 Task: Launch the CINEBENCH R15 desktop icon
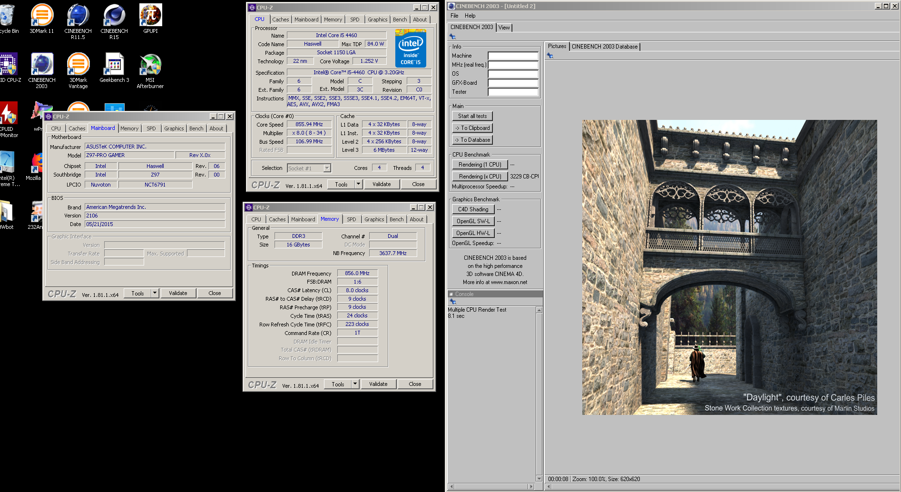point(114,21)
